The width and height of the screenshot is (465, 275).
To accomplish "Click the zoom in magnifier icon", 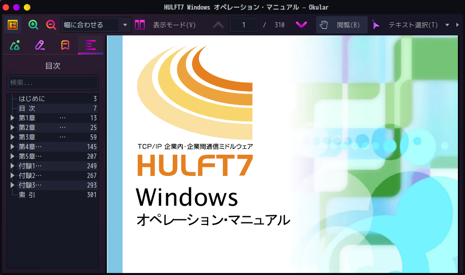I will tap(33, 25).
